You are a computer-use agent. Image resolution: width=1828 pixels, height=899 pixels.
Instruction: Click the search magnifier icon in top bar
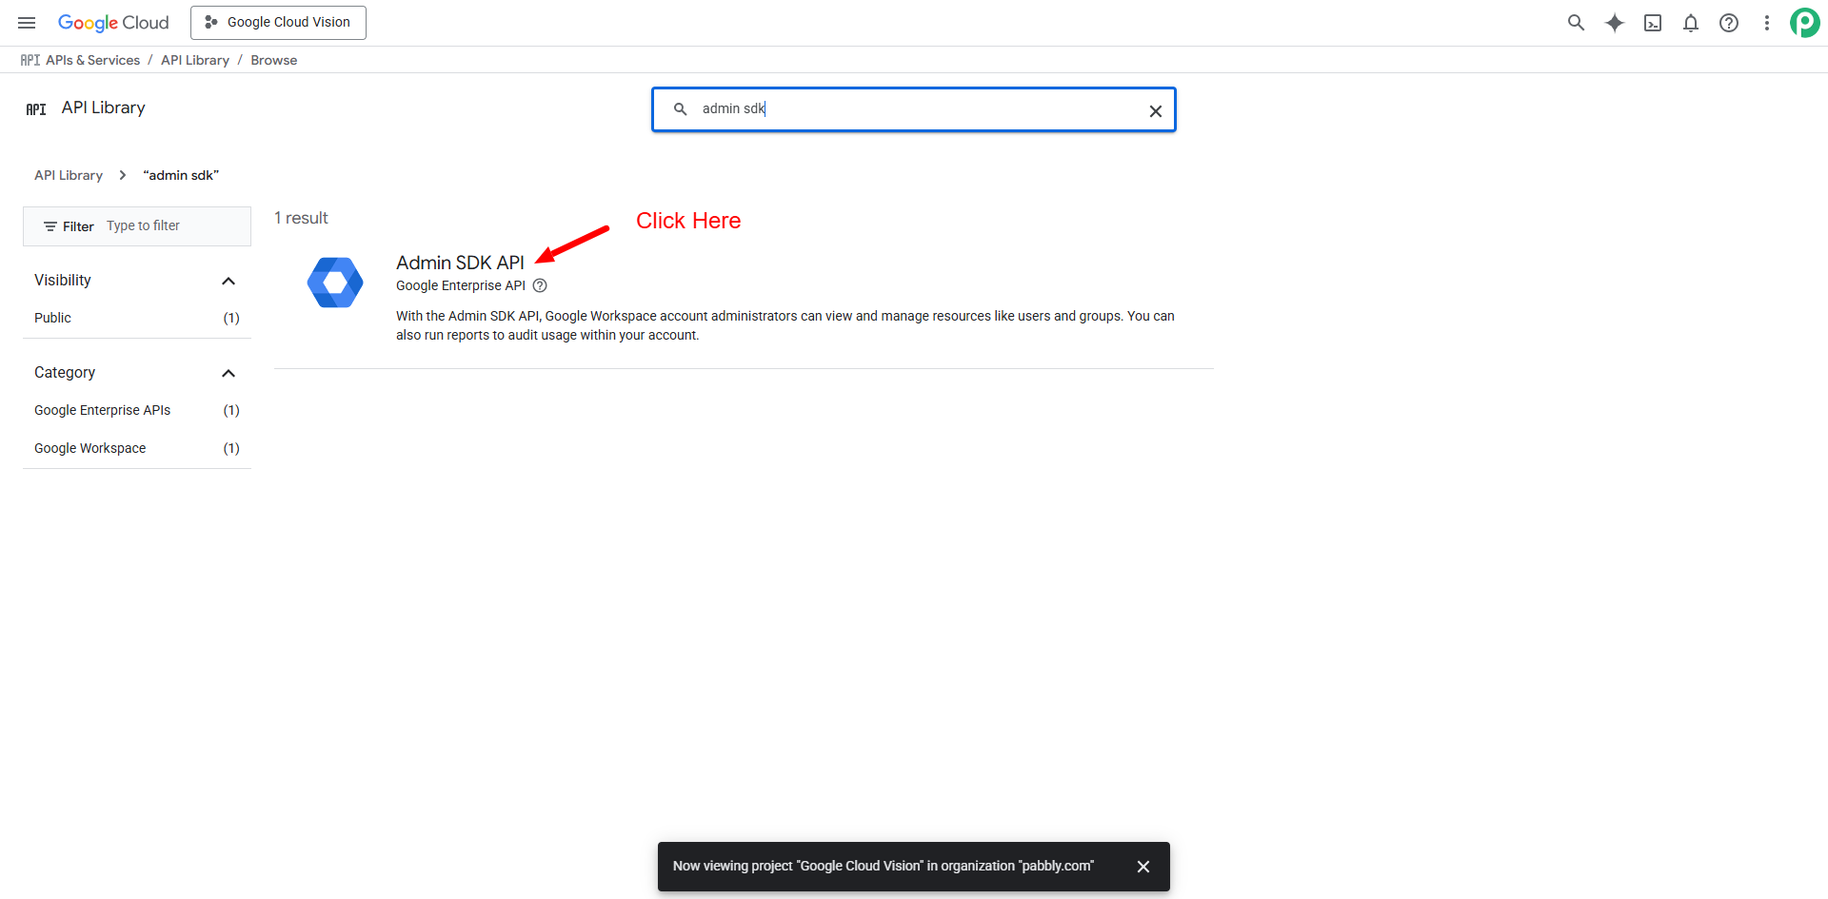[x=1576, y=23]
